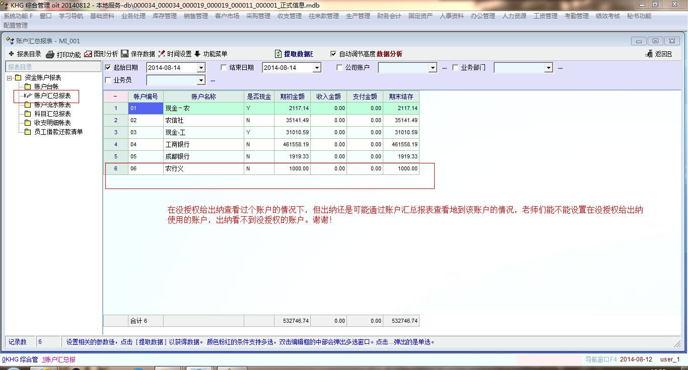The height and width of the screenshot is (370, 688).
Task: Open the 财务会计 menu
Action: (389, 16)
